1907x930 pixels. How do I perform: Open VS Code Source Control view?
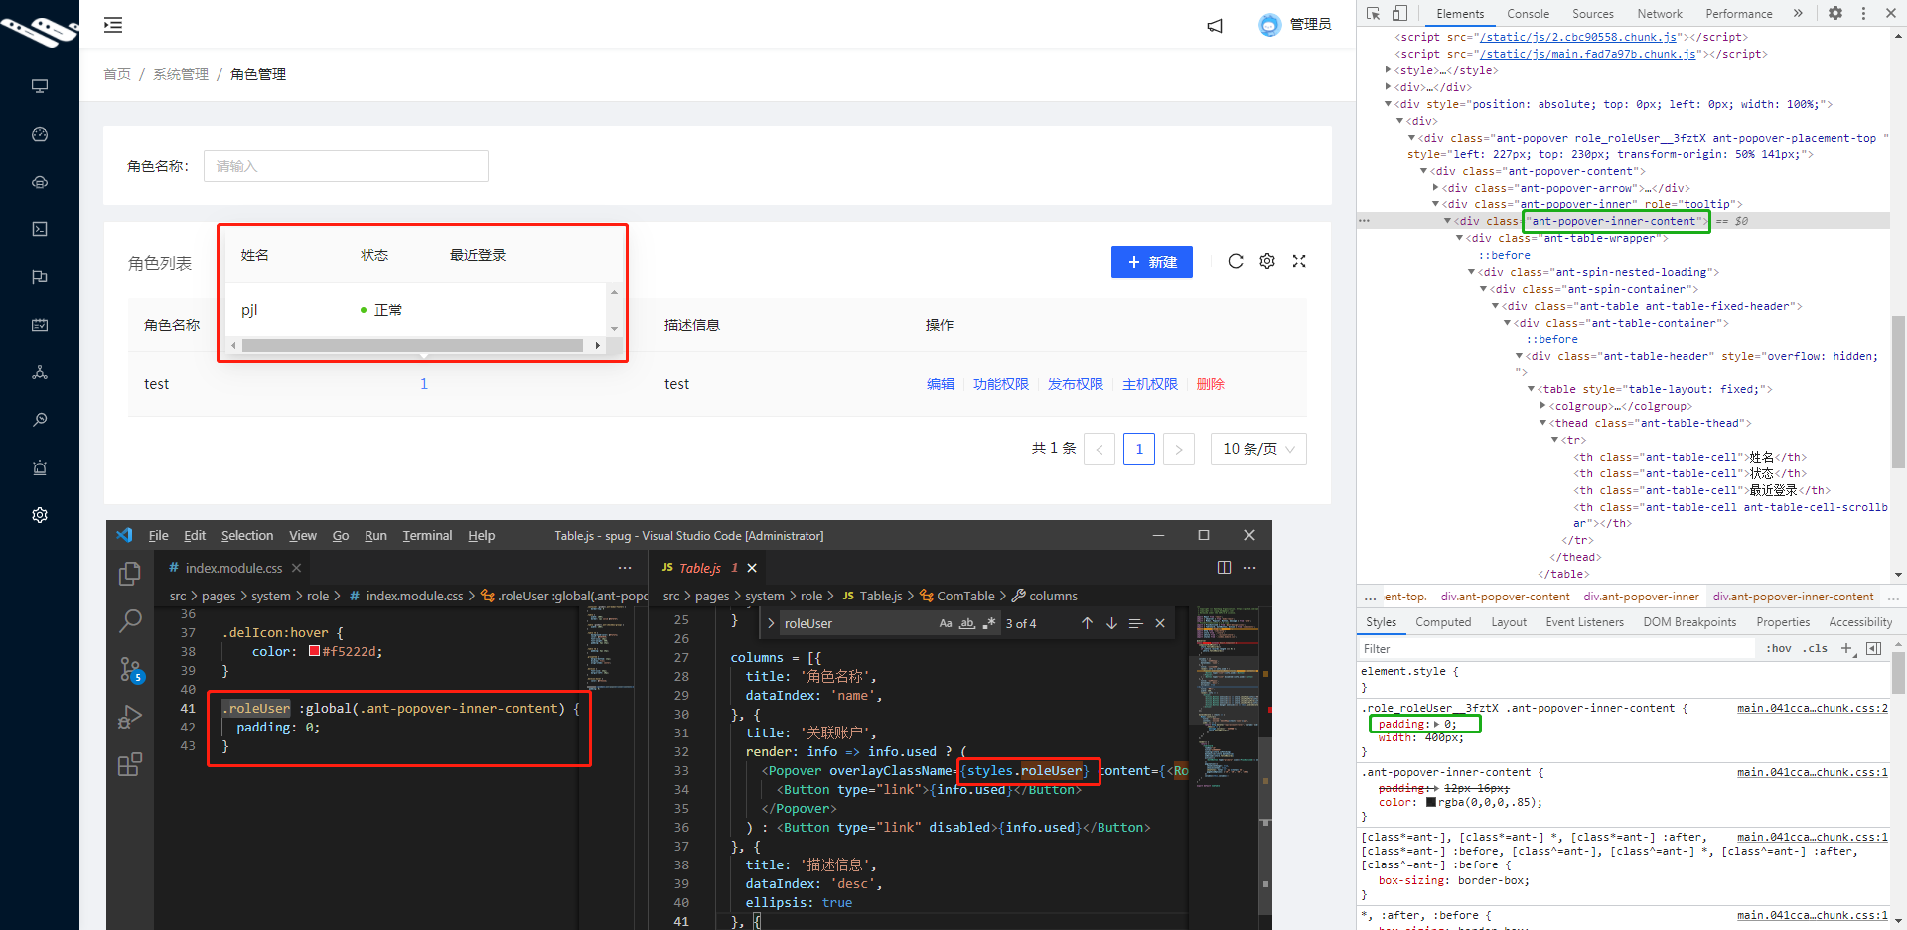[x=130, y=669]
